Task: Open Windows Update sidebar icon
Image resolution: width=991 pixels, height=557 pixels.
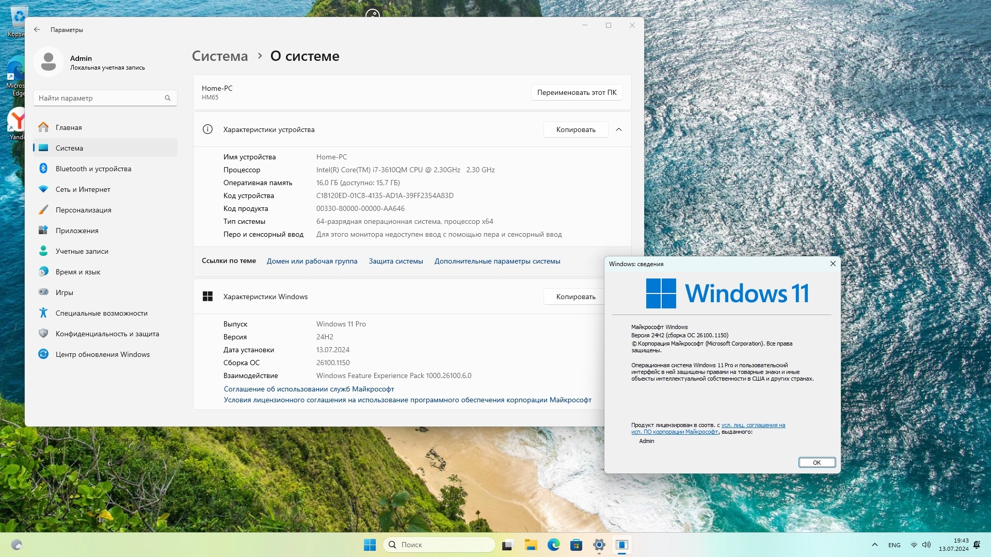Action: point(43,354)
